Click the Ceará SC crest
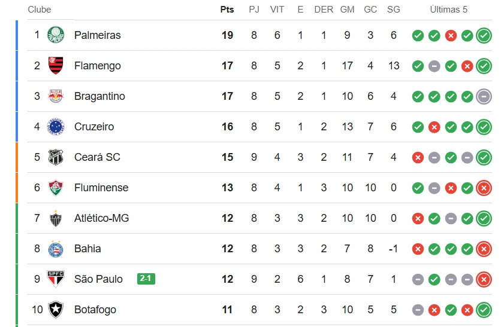Viewport: 501px width, 327px height. tap(56, 157)
